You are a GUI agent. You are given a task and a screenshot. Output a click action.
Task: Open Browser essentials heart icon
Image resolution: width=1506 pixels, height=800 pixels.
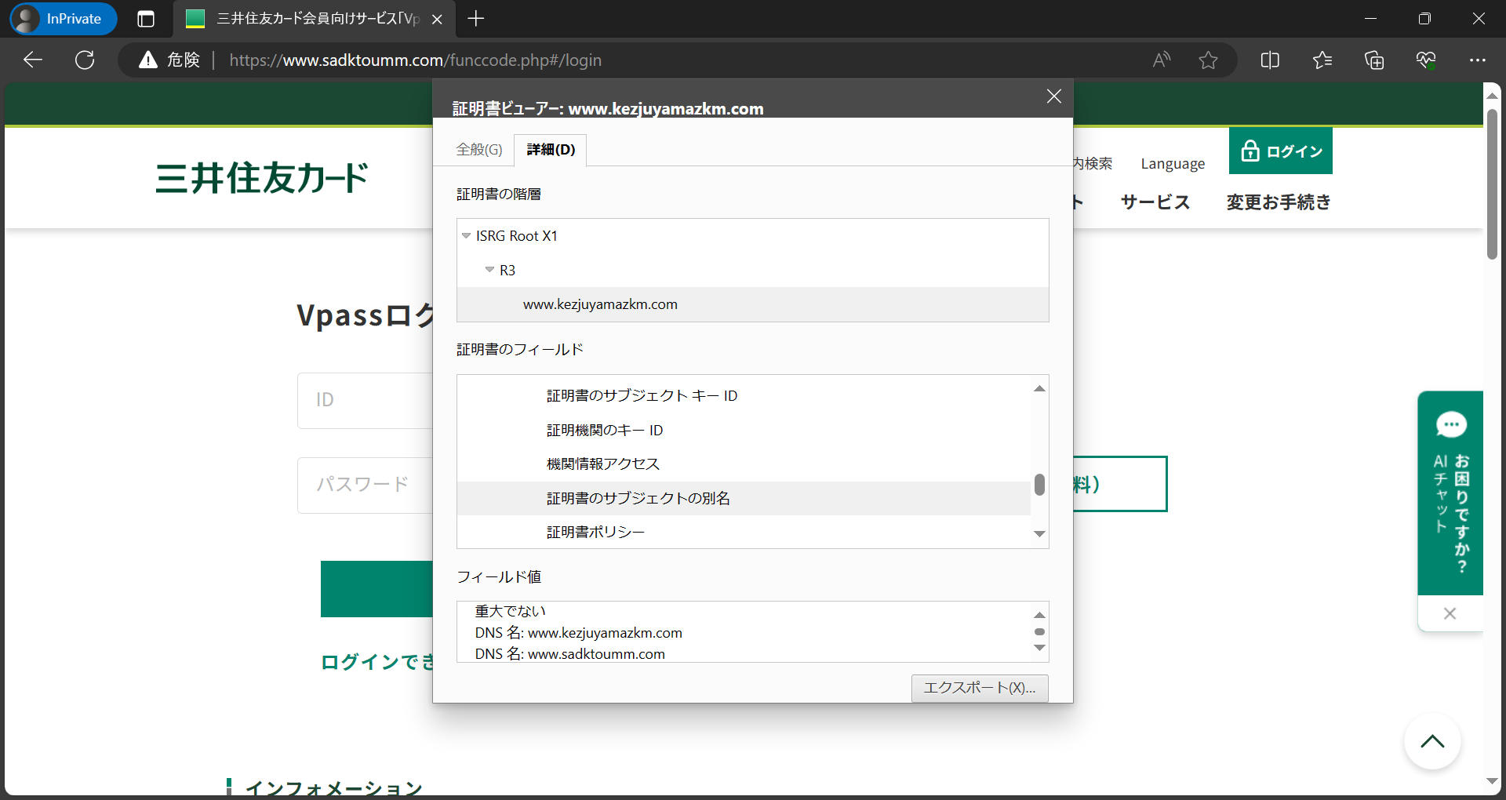coord(1426,60)
